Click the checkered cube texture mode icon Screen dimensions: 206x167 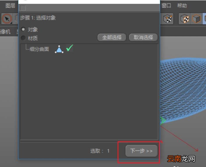tap(168, 19)
